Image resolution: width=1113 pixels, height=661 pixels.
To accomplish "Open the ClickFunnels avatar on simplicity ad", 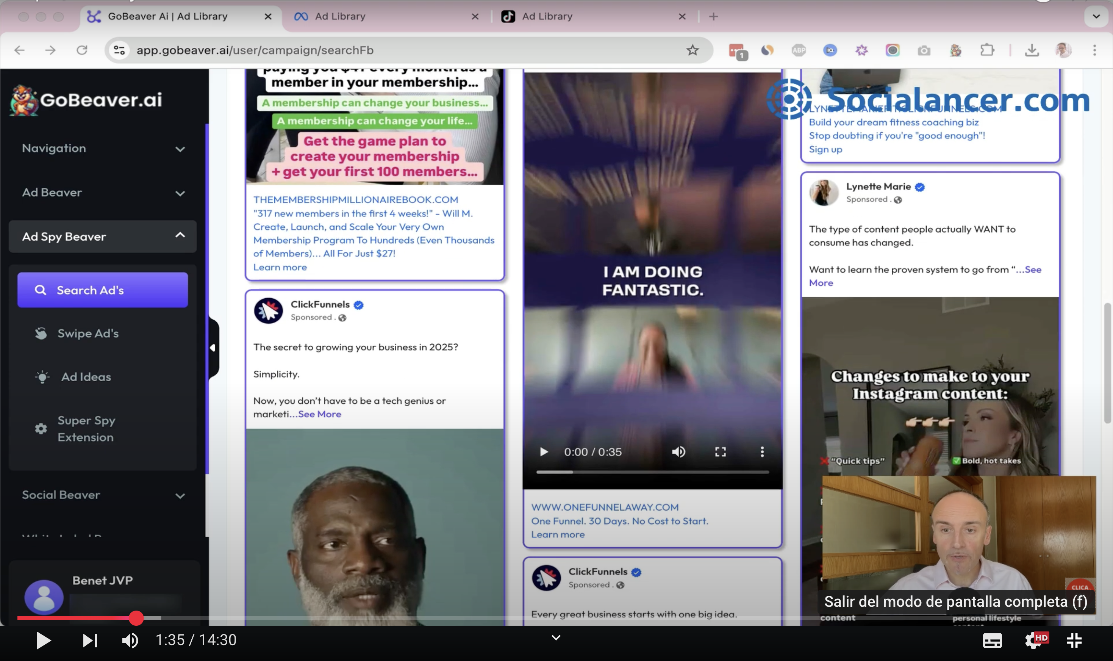I will pos(269,310).
